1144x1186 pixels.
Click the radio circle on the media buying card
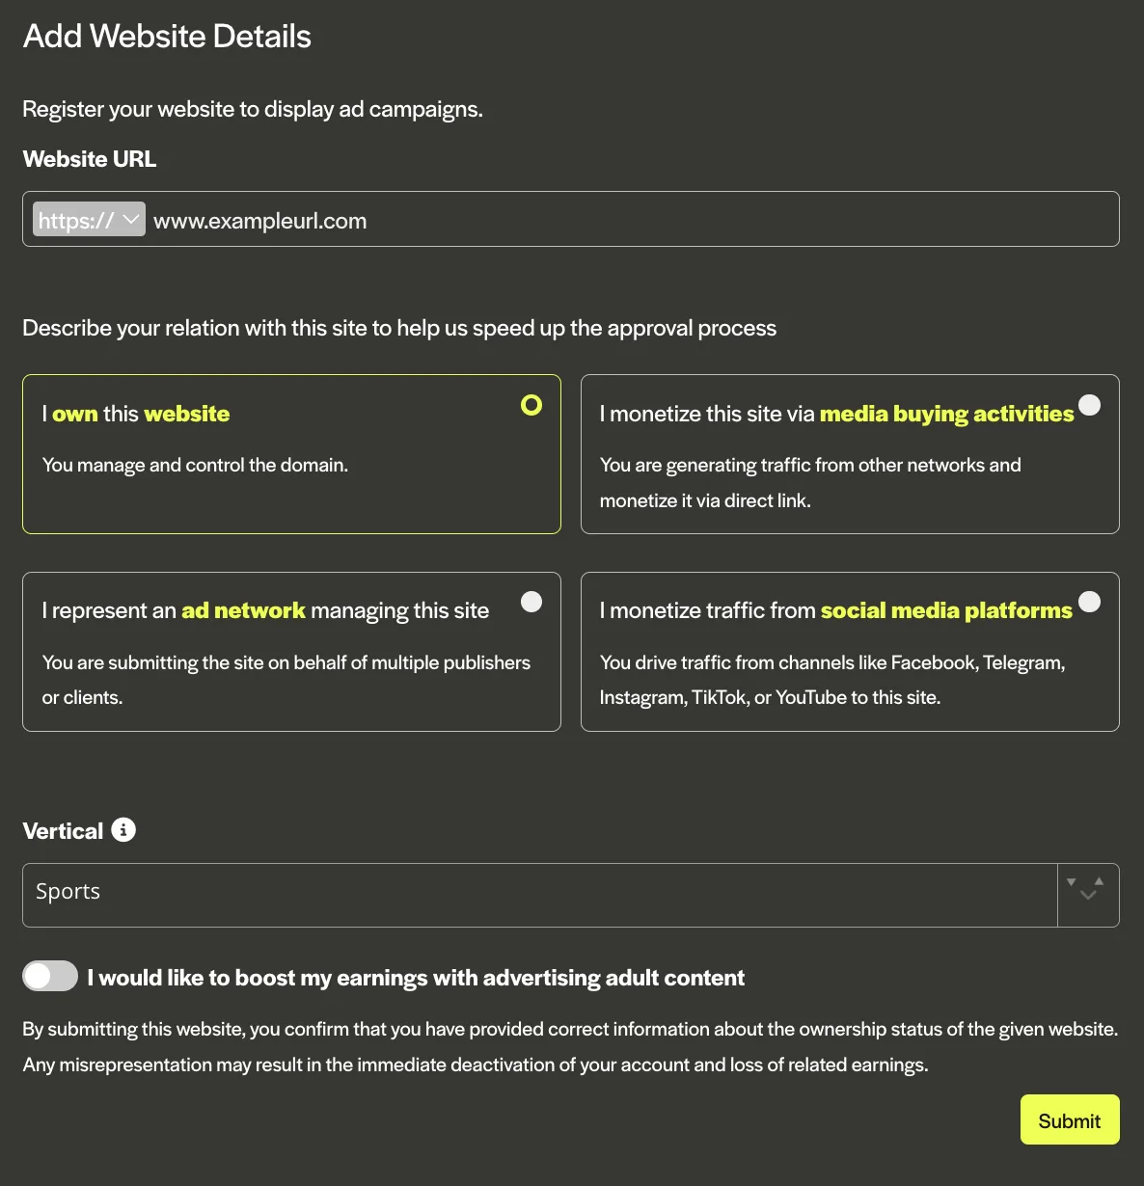1090,405
